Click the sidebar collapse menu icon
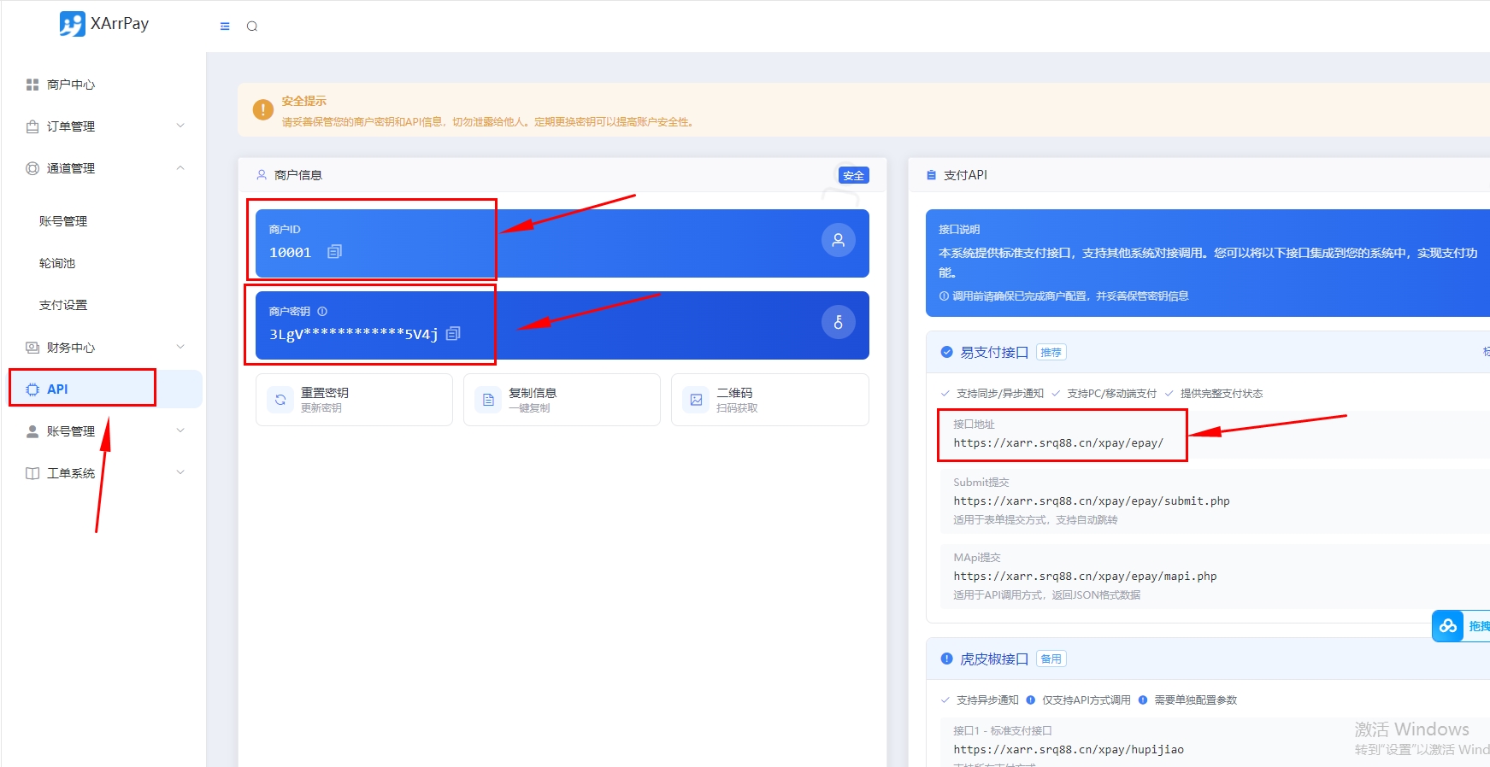The height and width of the screenshot is (767, 1490). point(225,26)
